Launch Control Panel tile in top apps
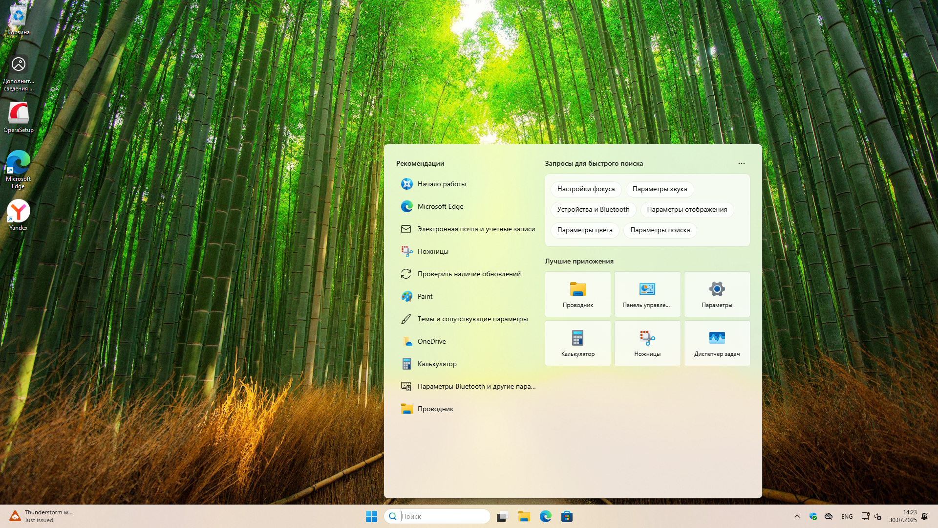This screenshot has width=938, height=528. (647, 294)
